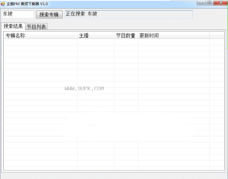This screenshot has width=228, height=179.
Task: Select the status text 正在搜索 东坡
Action: [x=82, y=14]
